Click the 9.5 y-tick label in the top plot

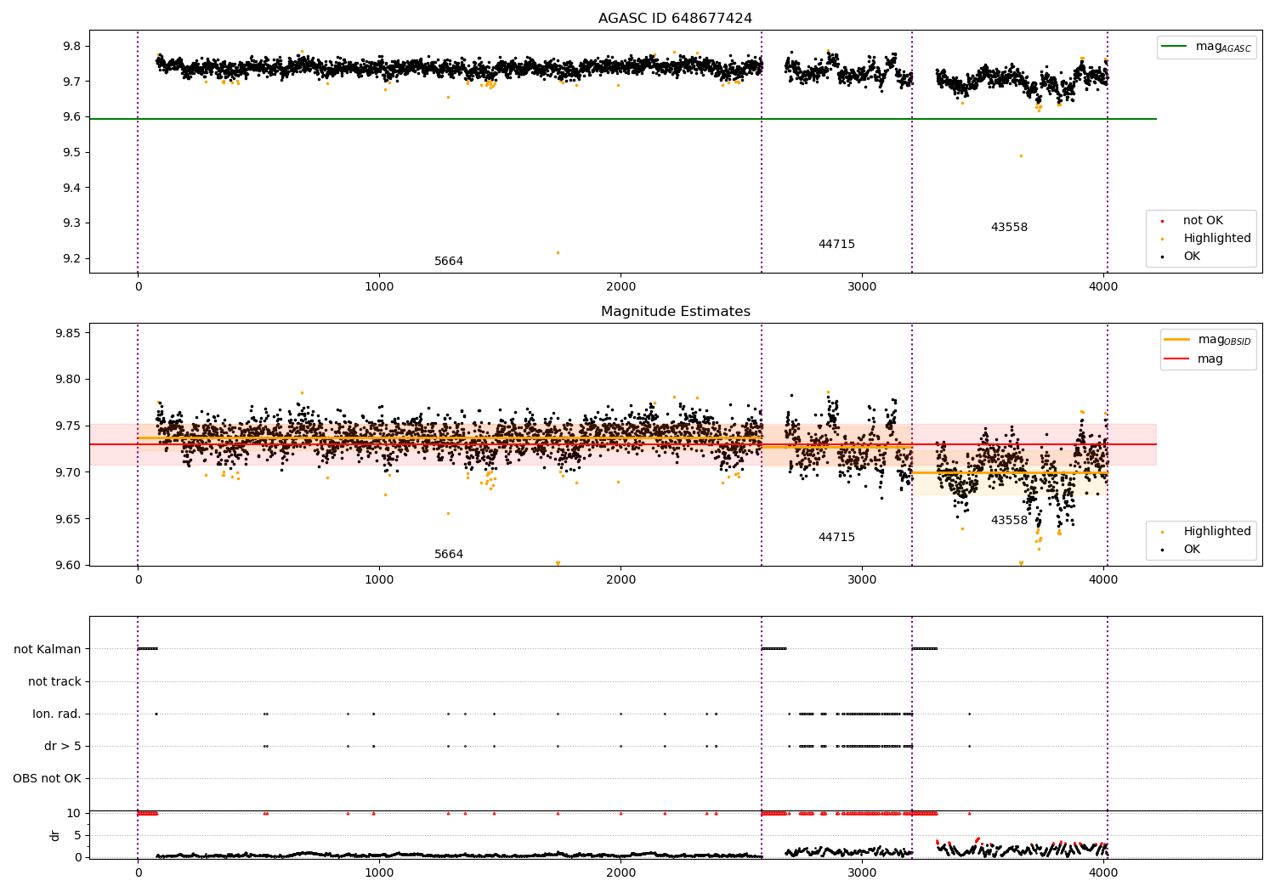71,153
